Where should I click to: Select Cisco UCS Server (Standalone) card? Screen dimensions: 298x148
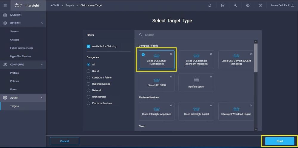(157, 60)
